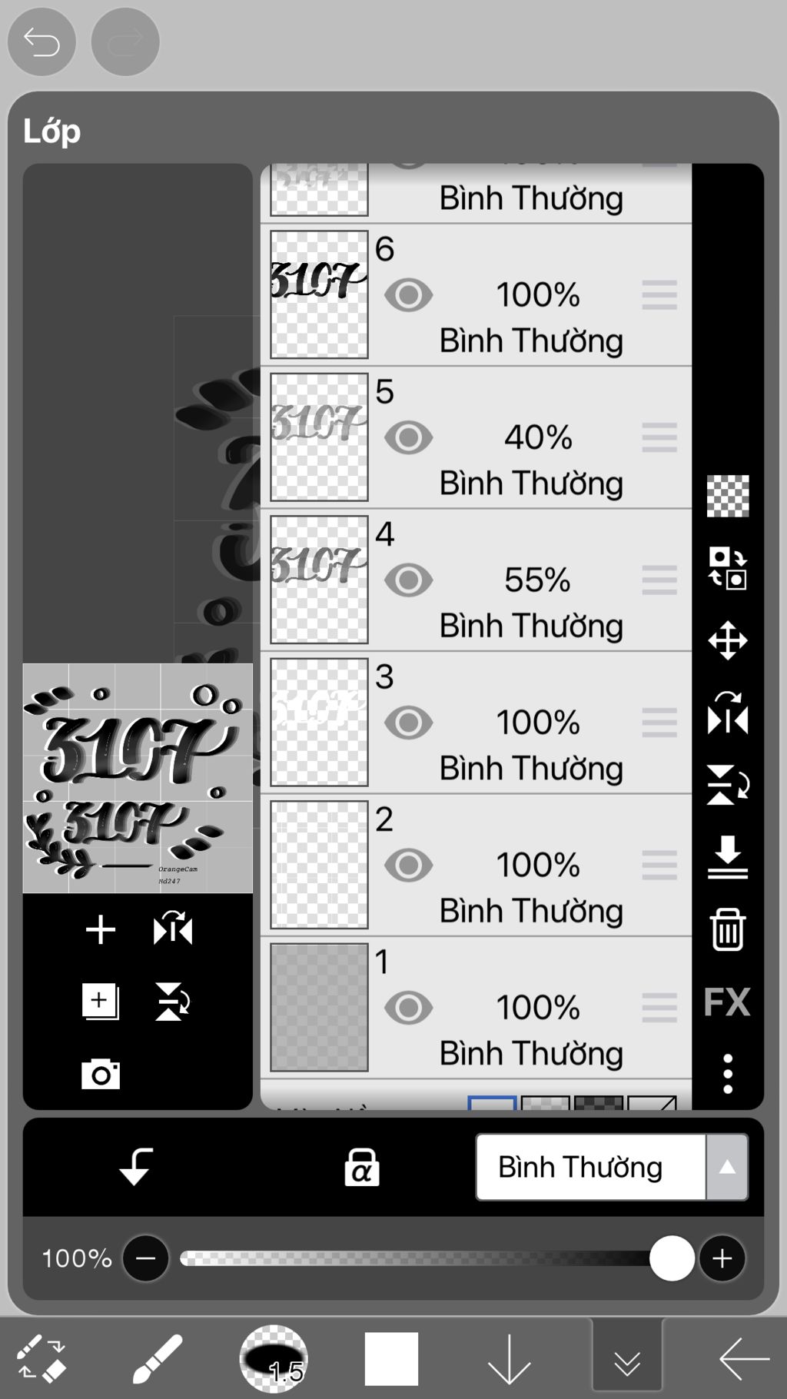Screen dimensions: 787x1399
Task: Click the opacity slider track
Action: (x=427, y=1258)
